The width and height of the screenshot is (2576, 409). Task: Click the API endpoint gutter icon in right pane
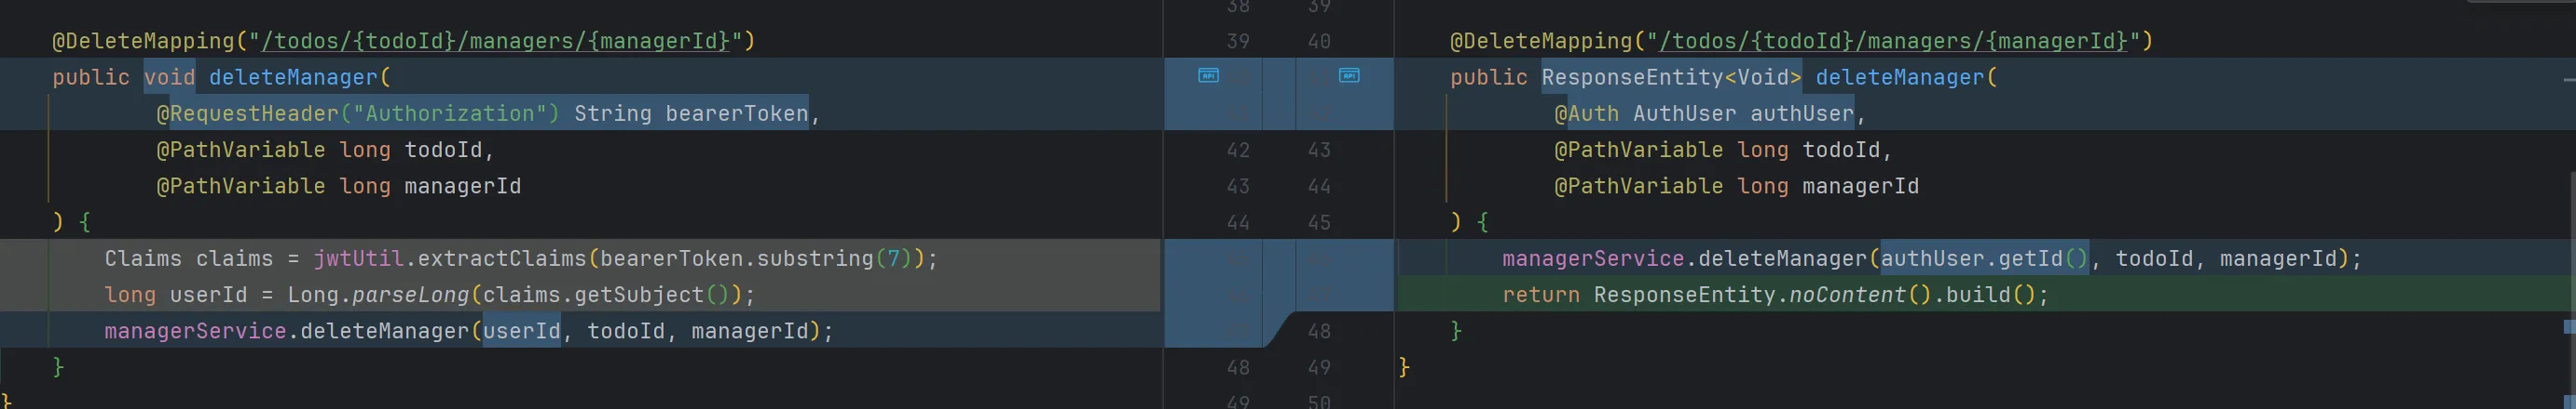[1349, 76]
